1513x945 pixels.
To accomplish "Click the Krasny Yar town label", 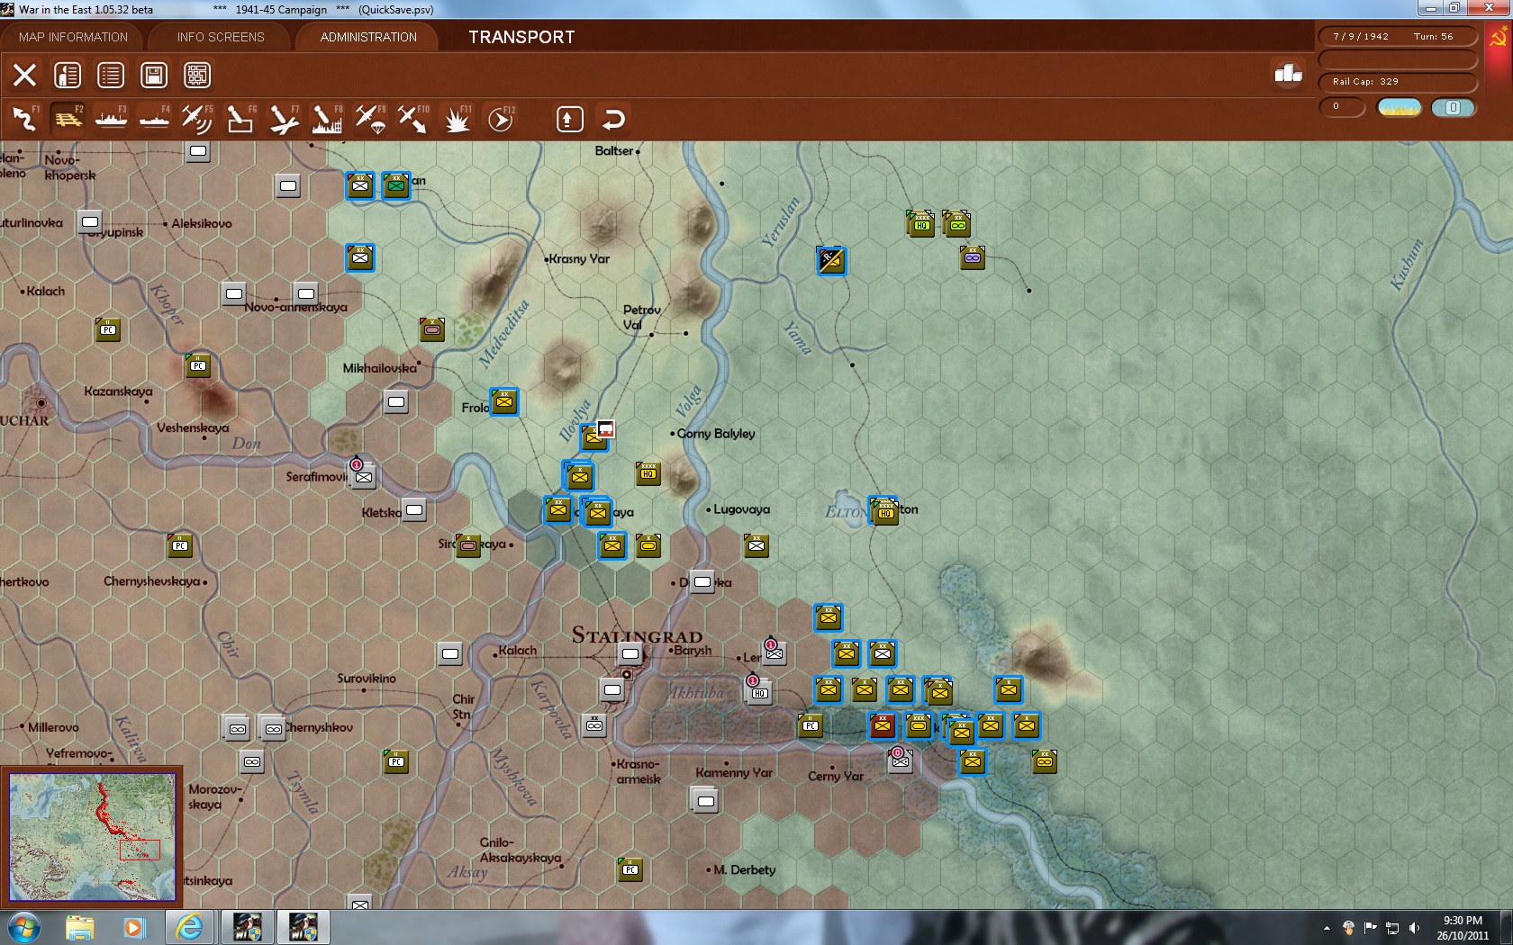I will coord(578,259).
